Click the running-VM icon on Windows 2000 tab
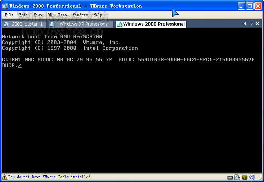264x182 pixels. (120, 25)
